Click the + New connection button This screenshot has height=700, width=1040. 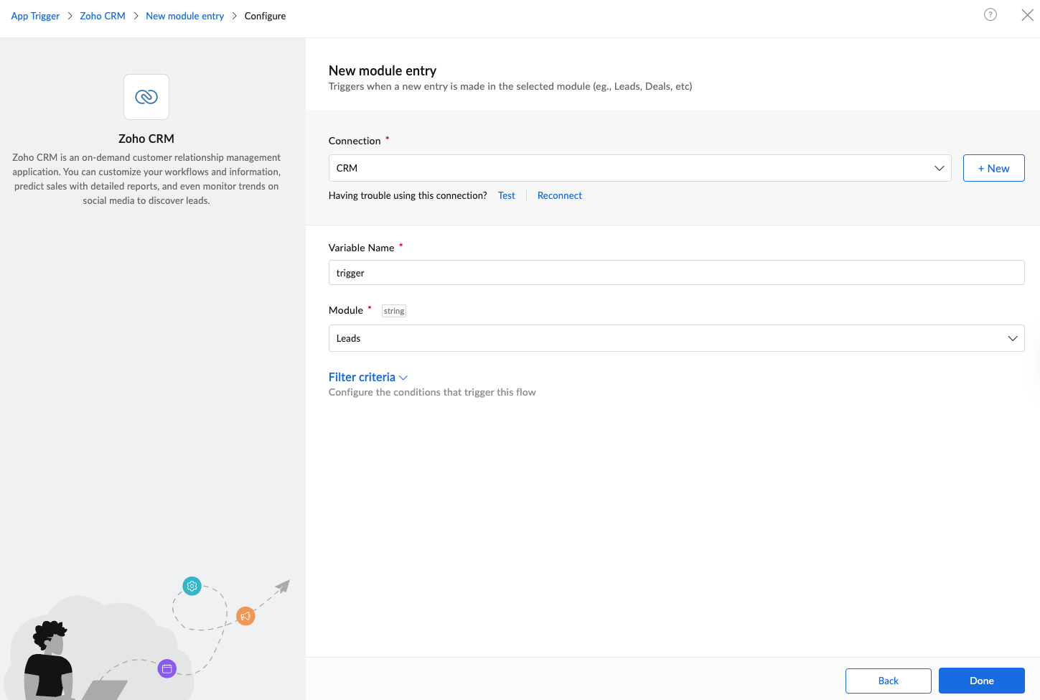(993, 168)
